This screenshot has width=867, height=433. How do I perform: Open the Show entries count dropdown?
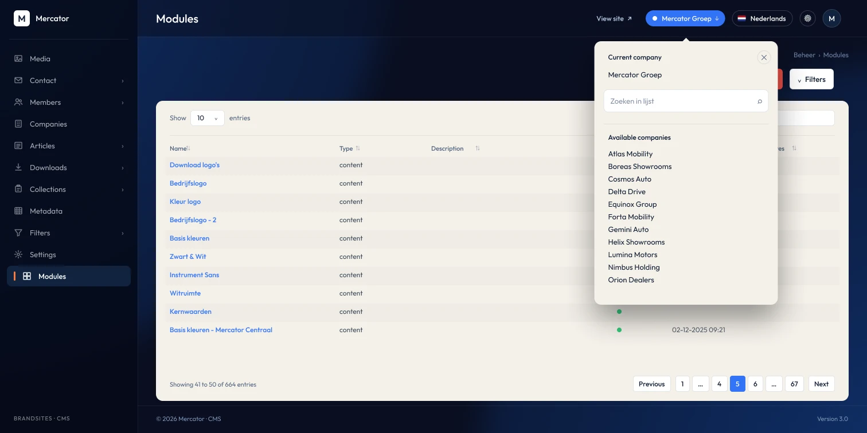(208, 118)
